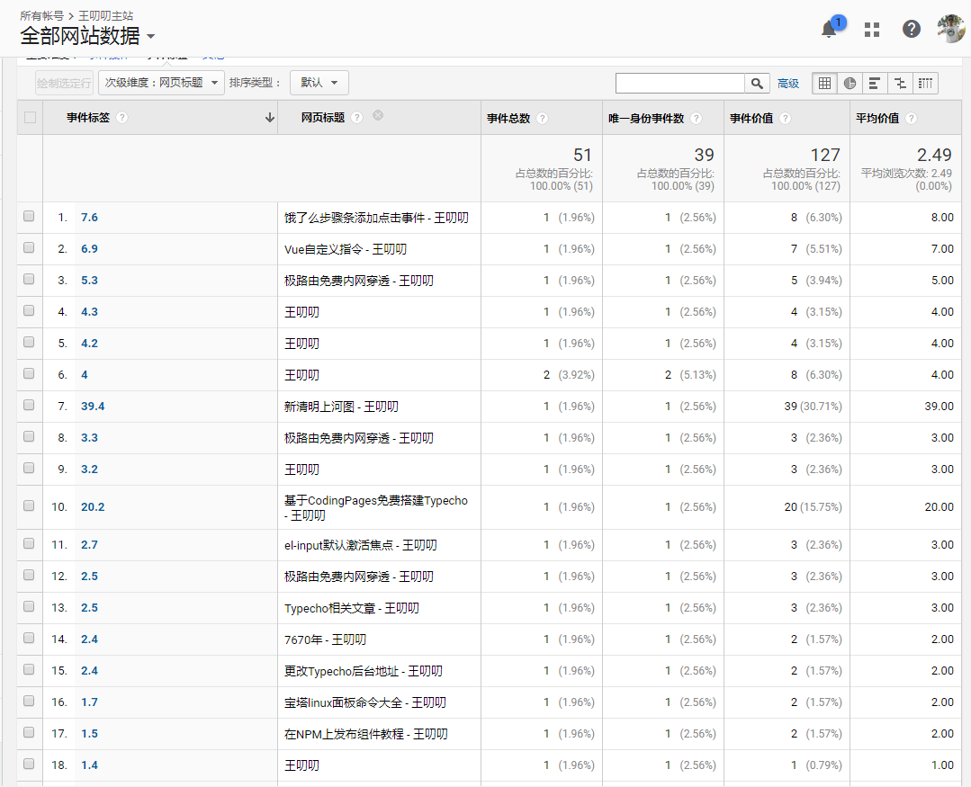This screenshot has width=971, height=787.
Task: Check the checkbox next to event label 7.6
Action: 29,217
